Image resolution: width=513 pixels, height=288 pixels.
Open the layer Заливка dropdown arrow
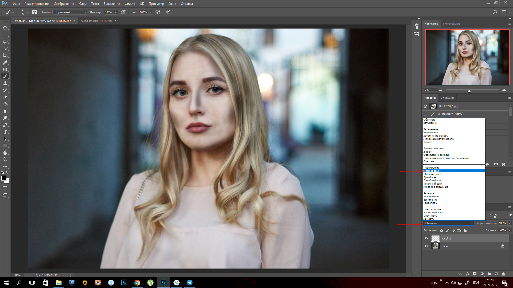pos(510,230)
